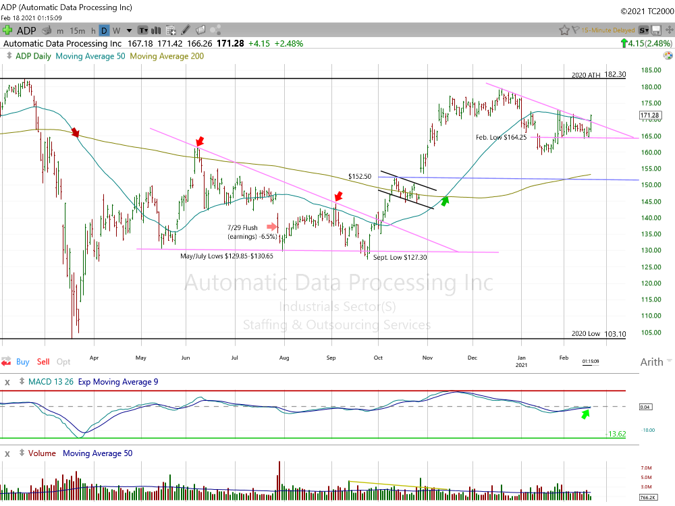Screen dimensions: 675x506
Task: Open the timeframe dropdown arrow
Action: [129, 30]
